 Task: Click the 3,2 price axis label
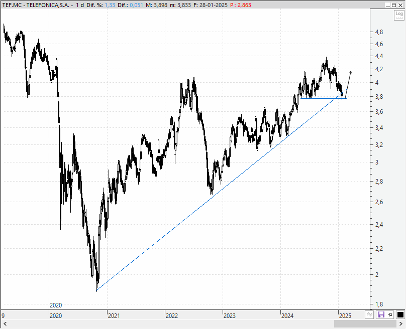379,145
